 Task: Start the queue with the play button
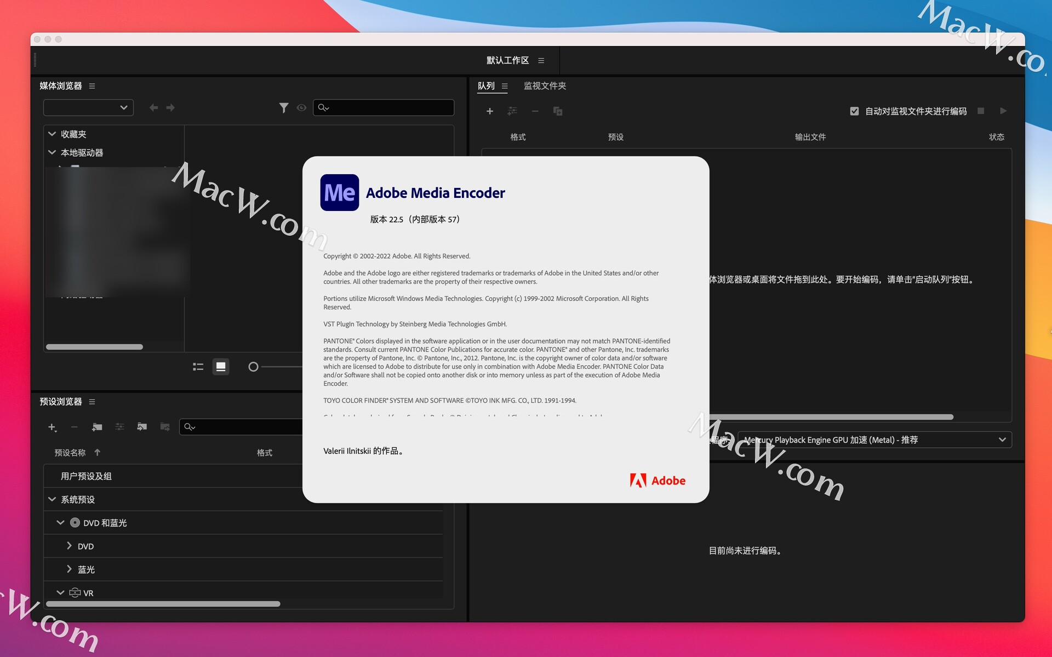(x=1003, y=111)
